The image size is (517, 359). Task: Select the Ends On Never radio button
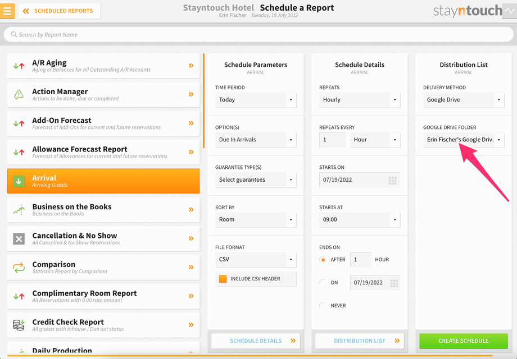323,306
